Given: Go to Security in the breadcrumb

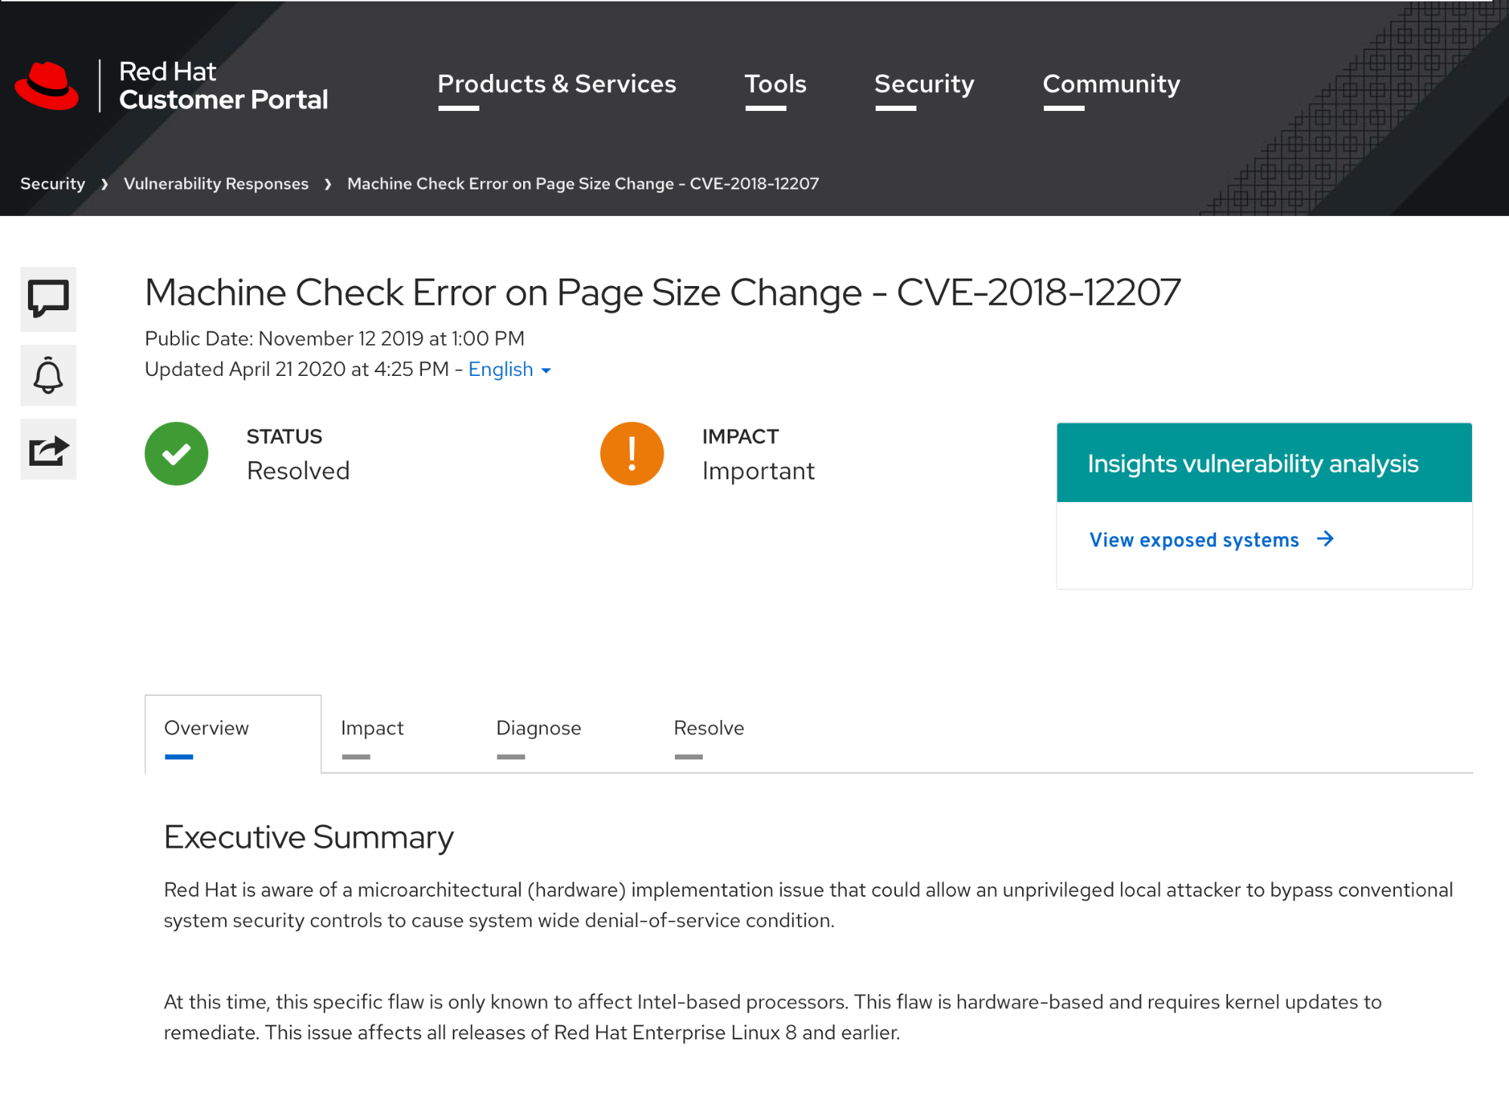Looking at the screenshot, I should (x=52, y=183).
